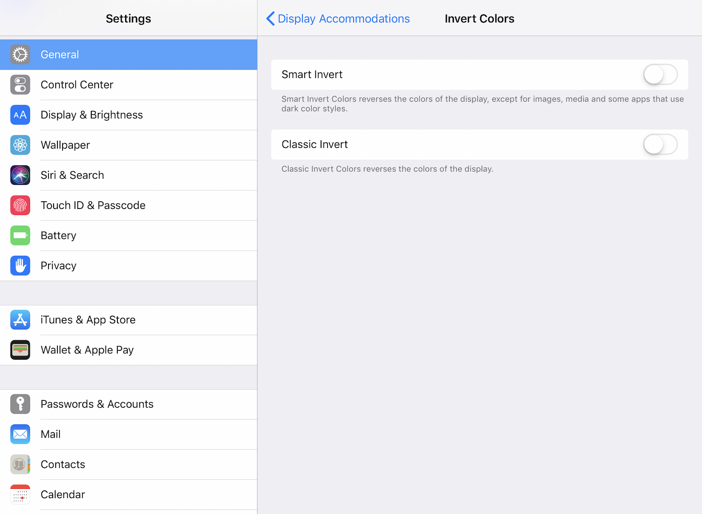Tap the Calendar icon

point(20,495)
